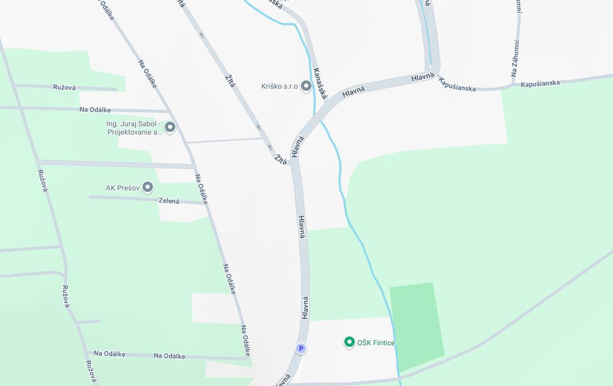
Task: Open Ing. Juraj Sabol - Projektovanie label
Action: (134, 128)
